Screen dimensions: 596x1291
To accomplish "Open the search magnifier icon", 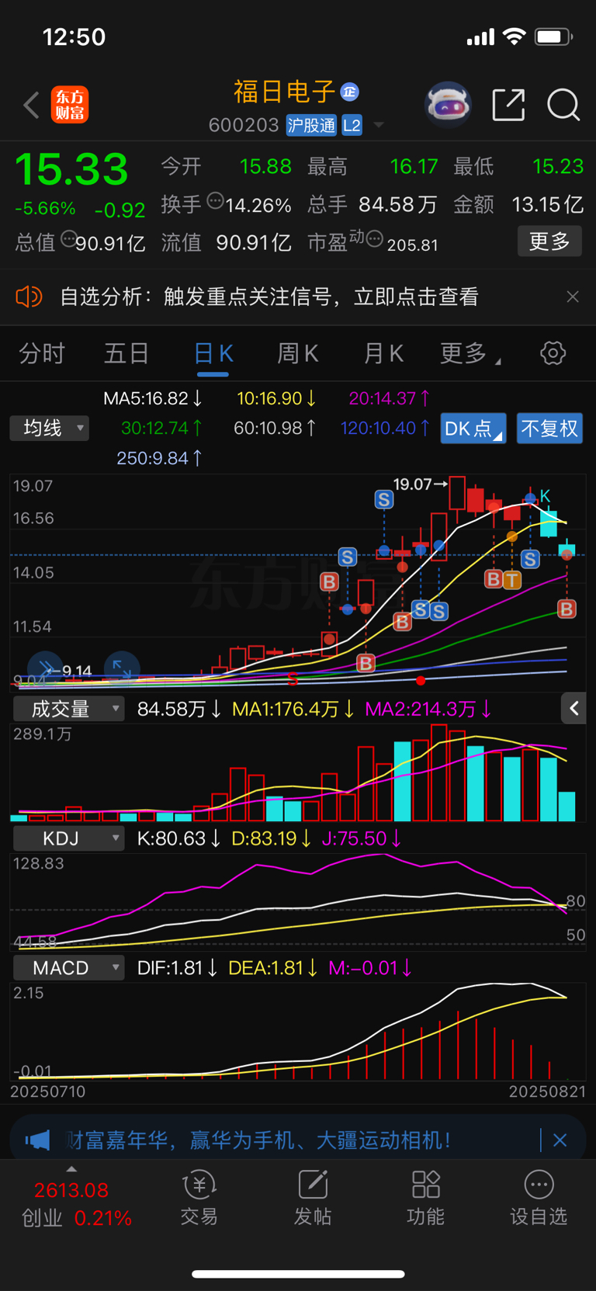I will pos(563,105).
